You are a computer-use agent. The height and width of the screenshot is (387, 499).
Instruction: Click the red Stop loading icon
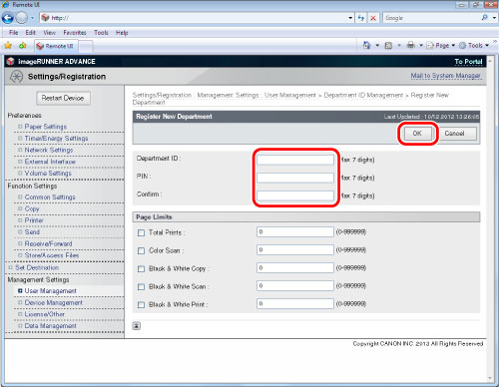(373, 18)
